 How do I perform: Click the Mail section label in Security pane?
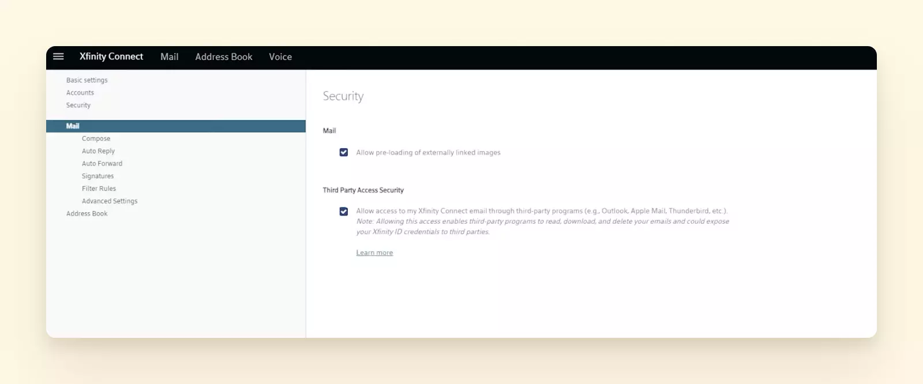329,131
